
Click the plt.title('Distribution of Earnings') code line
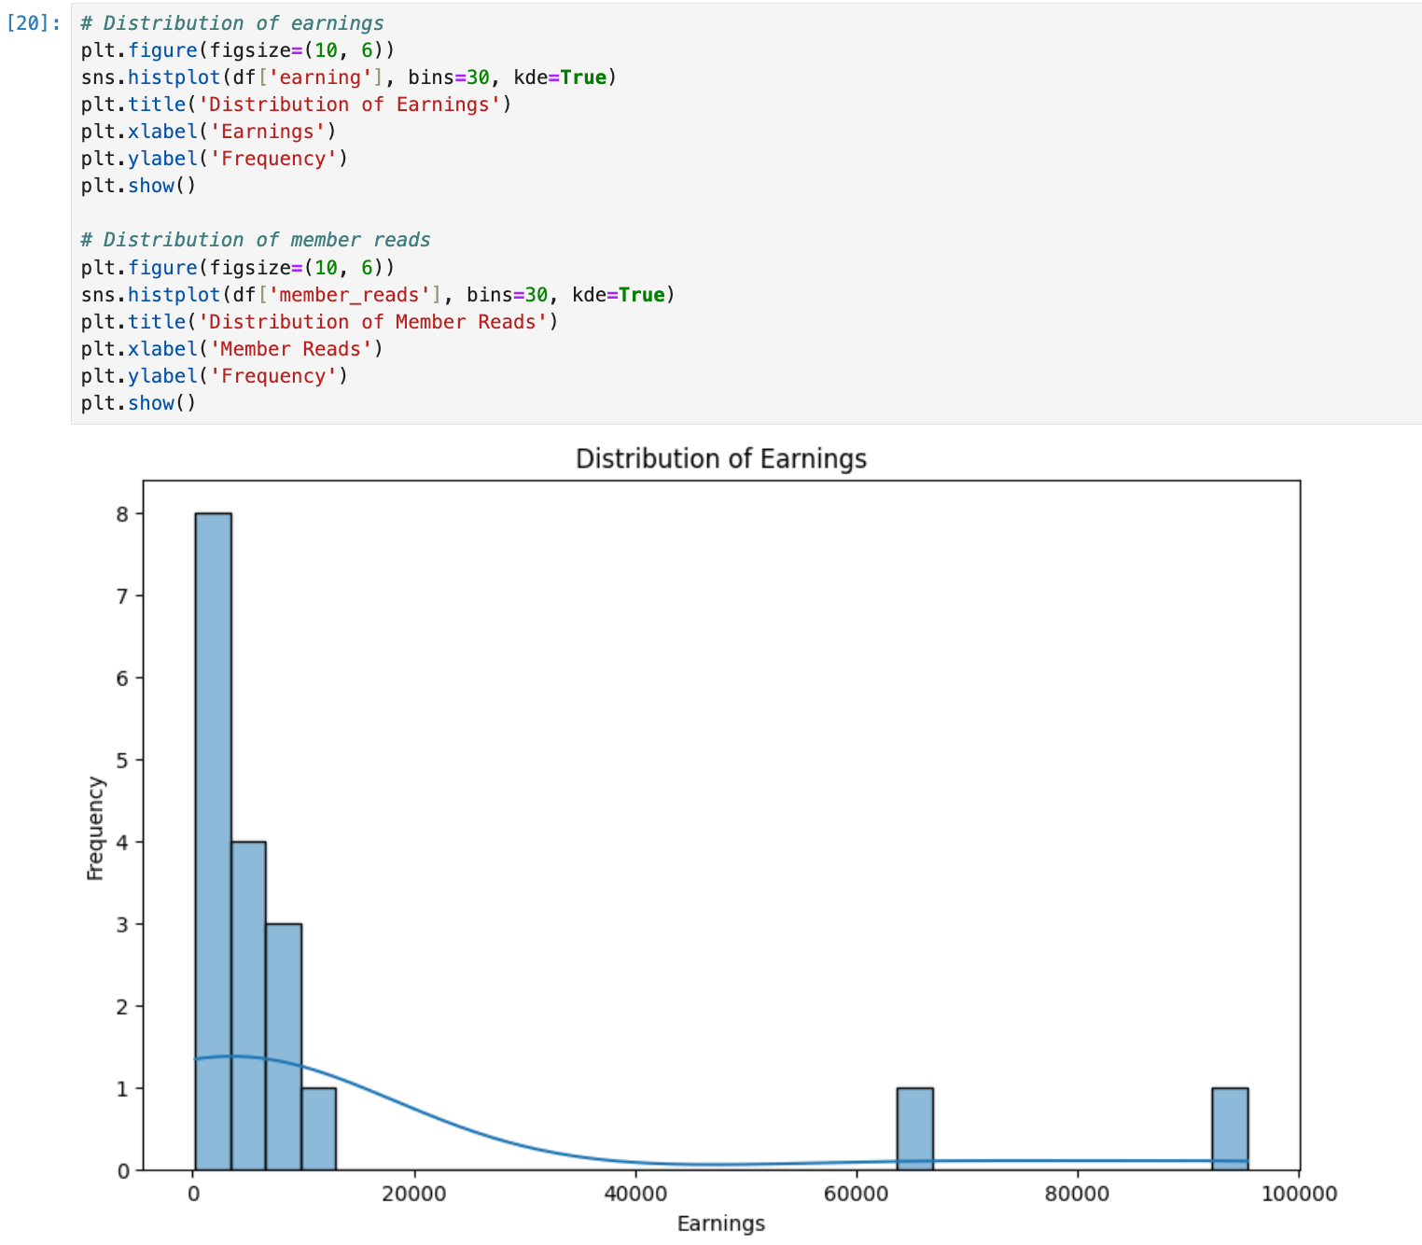[297, 105]
